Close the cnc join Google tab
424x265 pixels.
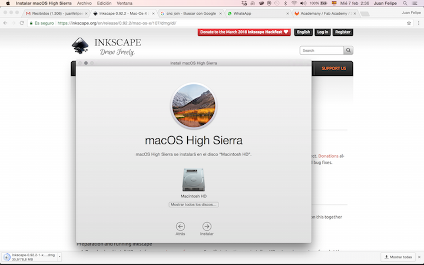pyautogui.click(x=220, y=14)
